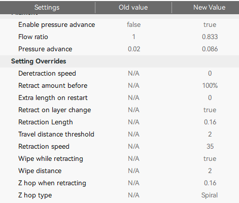Select the Deretraction speed row
Screen dimensions: 239x203
coord(119,74)
